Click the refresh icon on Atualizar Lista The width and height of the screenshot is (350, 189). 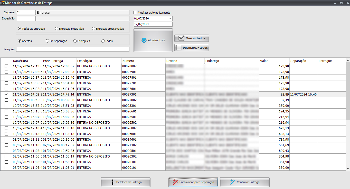tap(144, 40)
